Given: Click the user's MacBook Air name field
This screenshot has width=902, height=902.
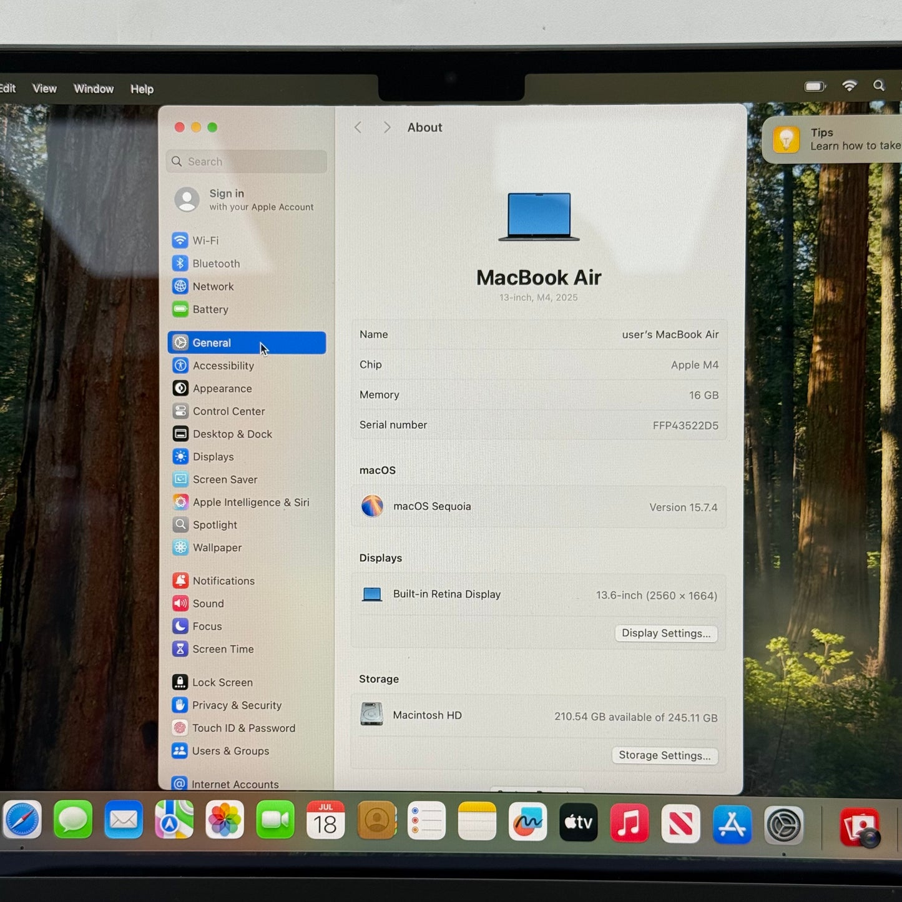Looking at the screenshot, I should coord(670,335).
